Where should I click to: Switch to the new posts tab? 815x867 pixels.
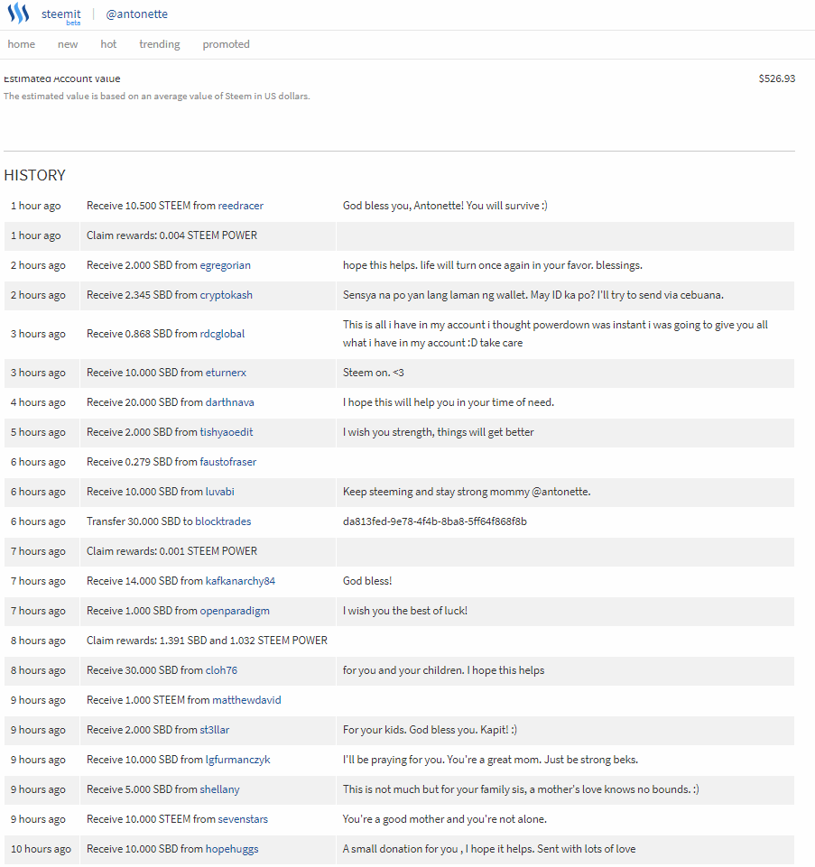click(68, 44)
